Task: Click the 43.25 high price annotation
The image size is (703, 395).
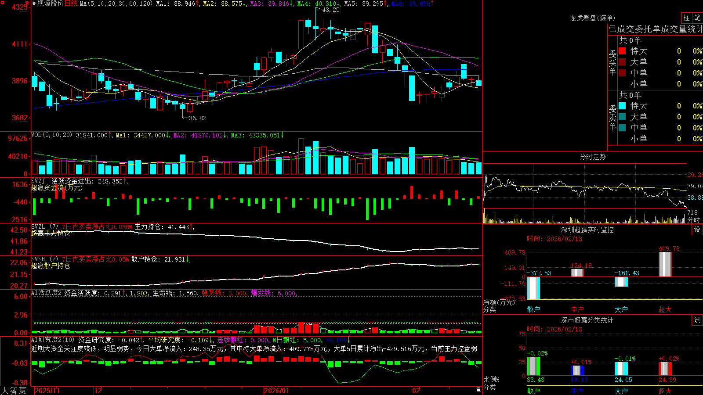Action: pos(330,10)
